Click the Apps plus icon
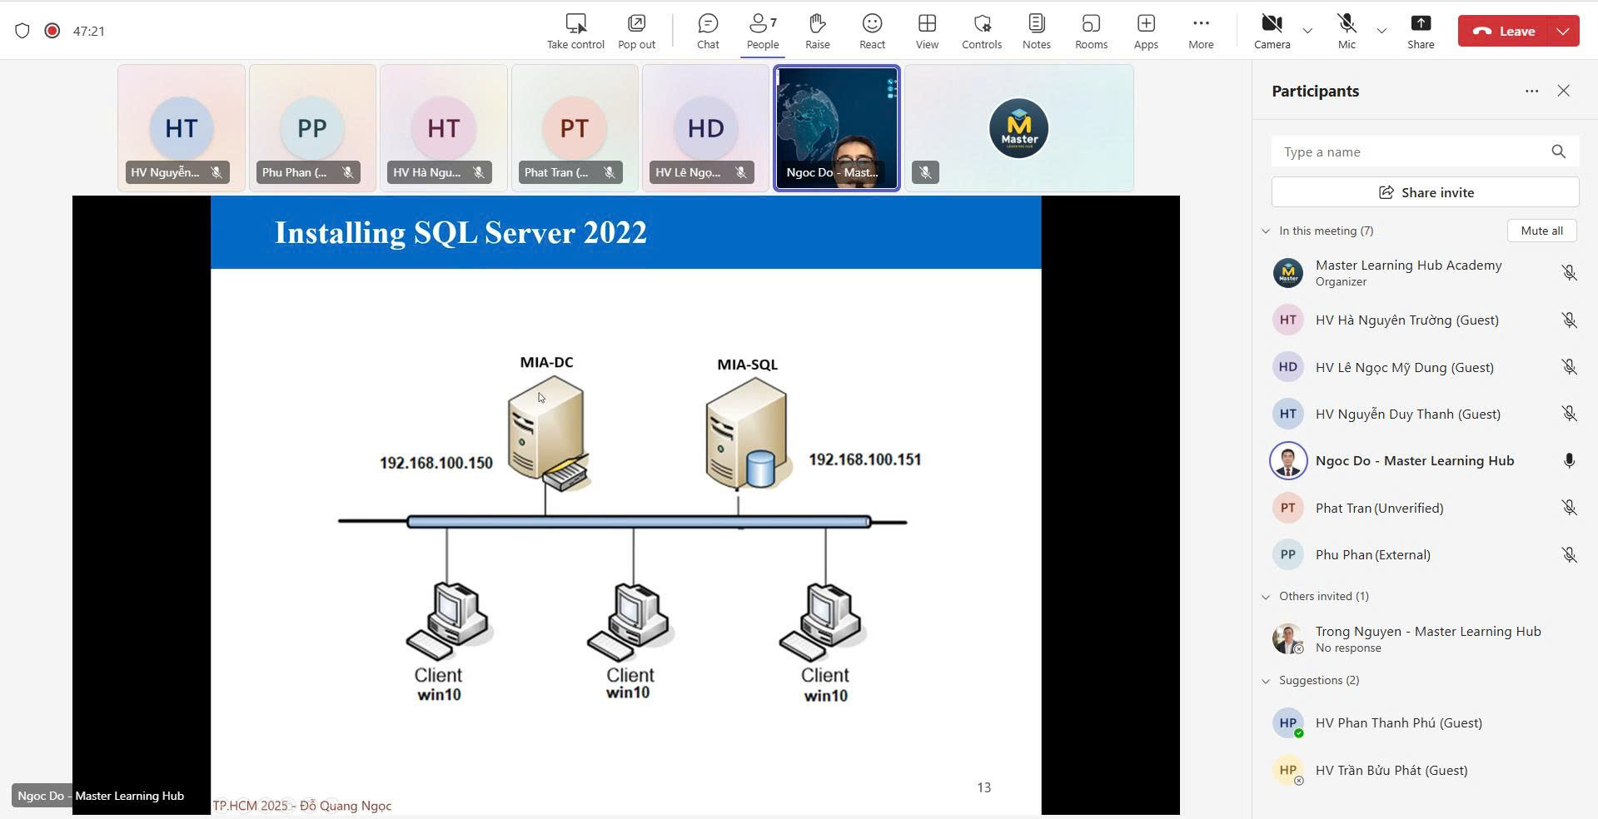Image resolution: width=1598 pixels, height=819 pixels. [1146, 32]
